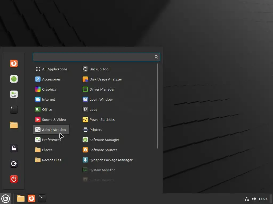Select the Preferences category
Viewport: 273px width, 204px height.
pyautogui.click(x=51, y=140)
